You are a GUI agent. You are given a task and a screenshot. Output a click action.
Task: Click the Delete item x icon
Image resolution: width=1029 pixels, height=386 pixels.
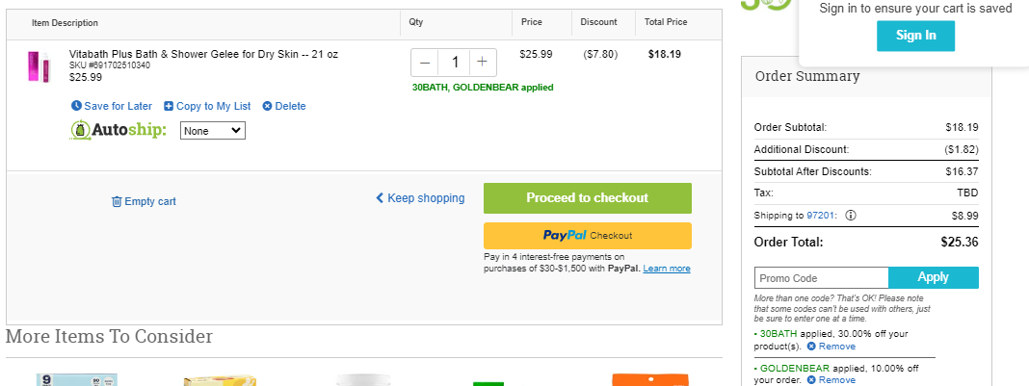[267, 106]
